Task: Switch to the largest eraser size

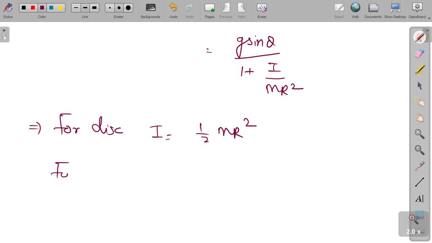Action: click(x=128, y=7)
